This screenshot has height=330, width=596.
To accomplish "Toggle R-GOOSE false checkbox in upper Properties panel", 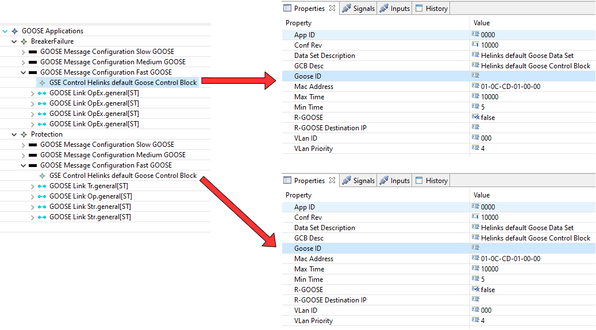I will tap(475, 118).
